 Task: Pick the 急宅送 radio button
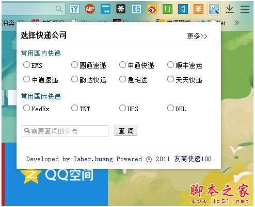(122, 79)
